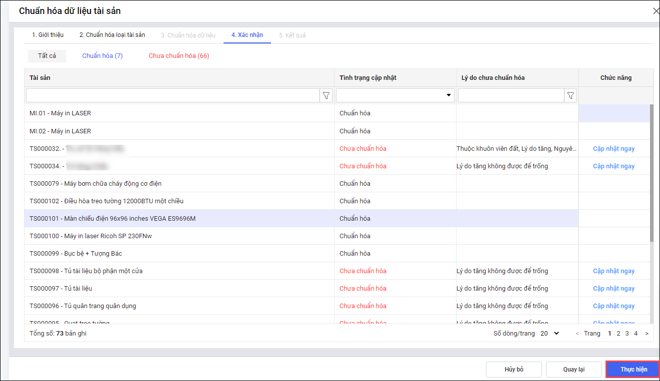Jump to page 3 in pagination
This screenshot has height=381, width=660.
coord(627,334)
